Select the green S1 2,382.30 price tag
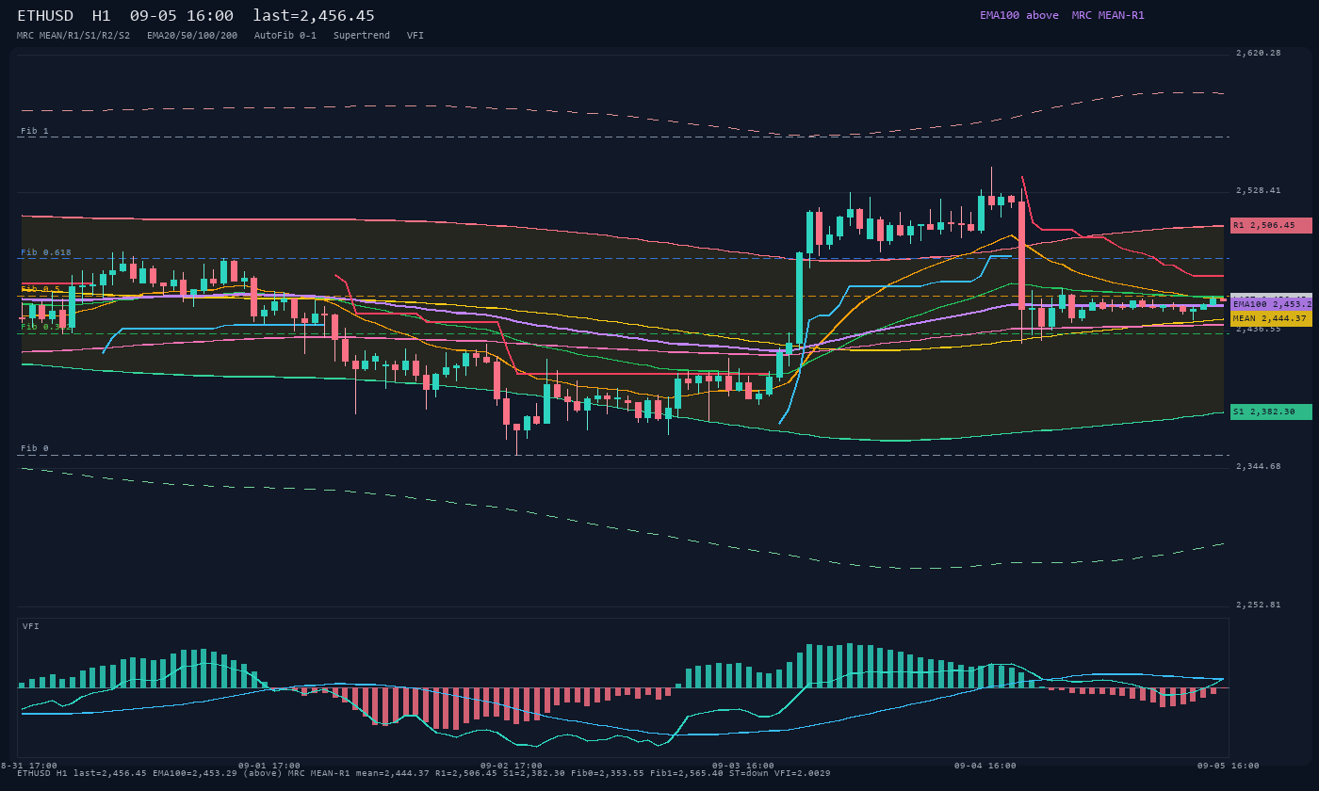 point(1271,412)
